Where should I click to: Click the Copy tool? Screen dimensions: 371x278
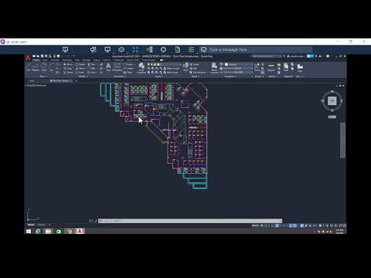pos(68,69)
